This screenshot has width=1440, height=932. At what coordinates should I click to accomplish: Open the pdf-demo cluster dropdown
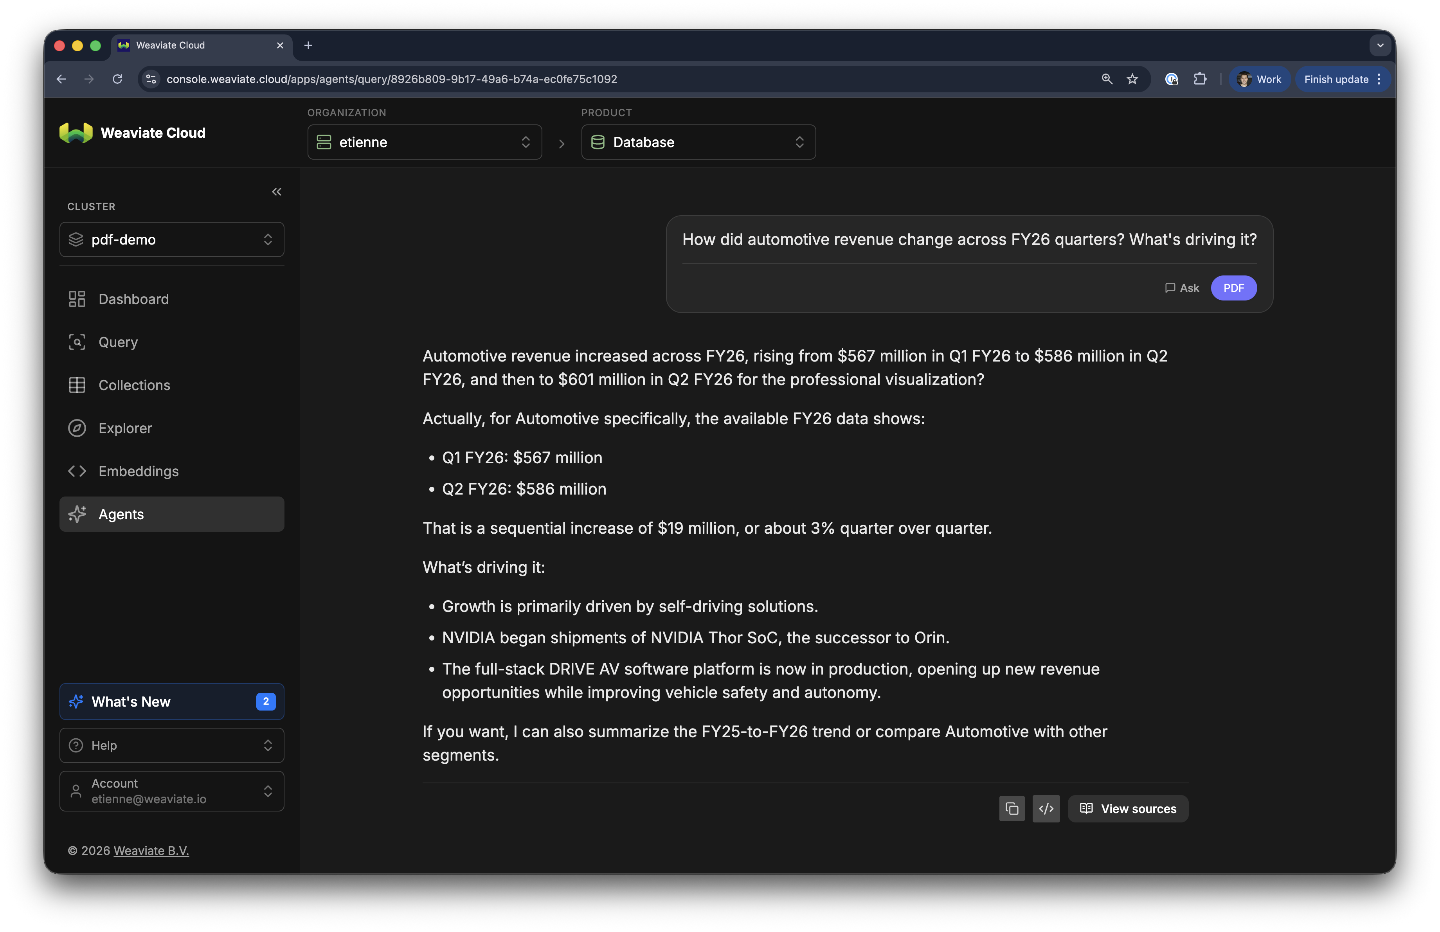(x=172, y=239)
